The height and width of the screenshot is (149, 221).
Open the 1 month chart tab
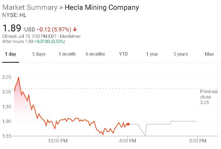67,54
